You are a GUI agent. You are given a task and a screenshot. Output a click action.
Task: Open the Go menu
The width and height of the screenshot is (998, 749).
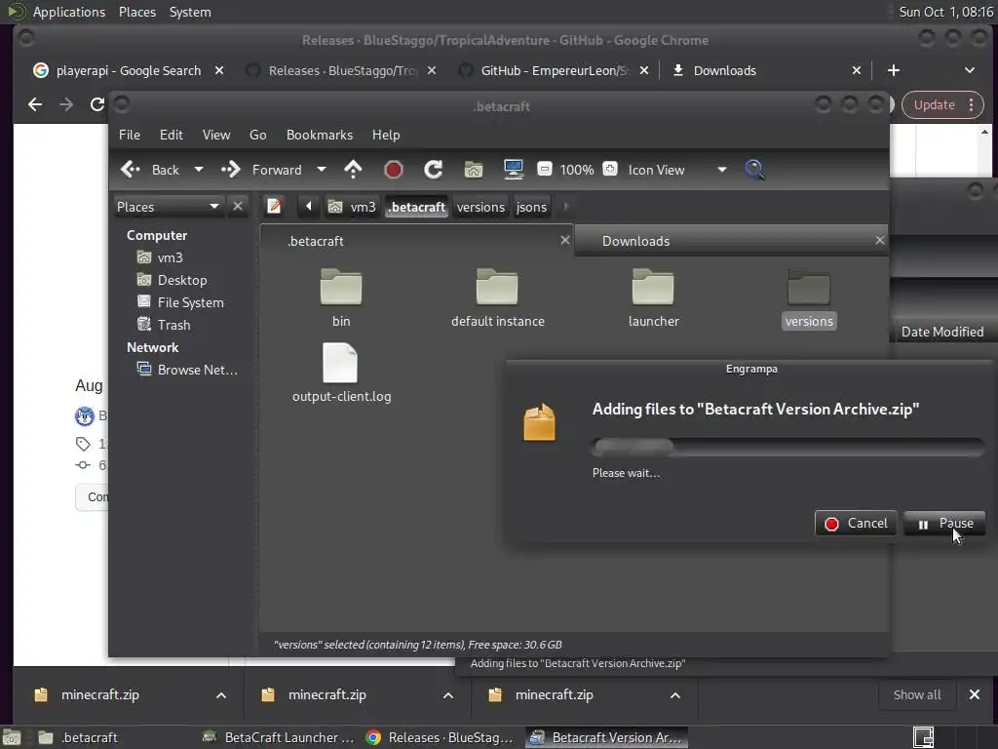(257, 135)
